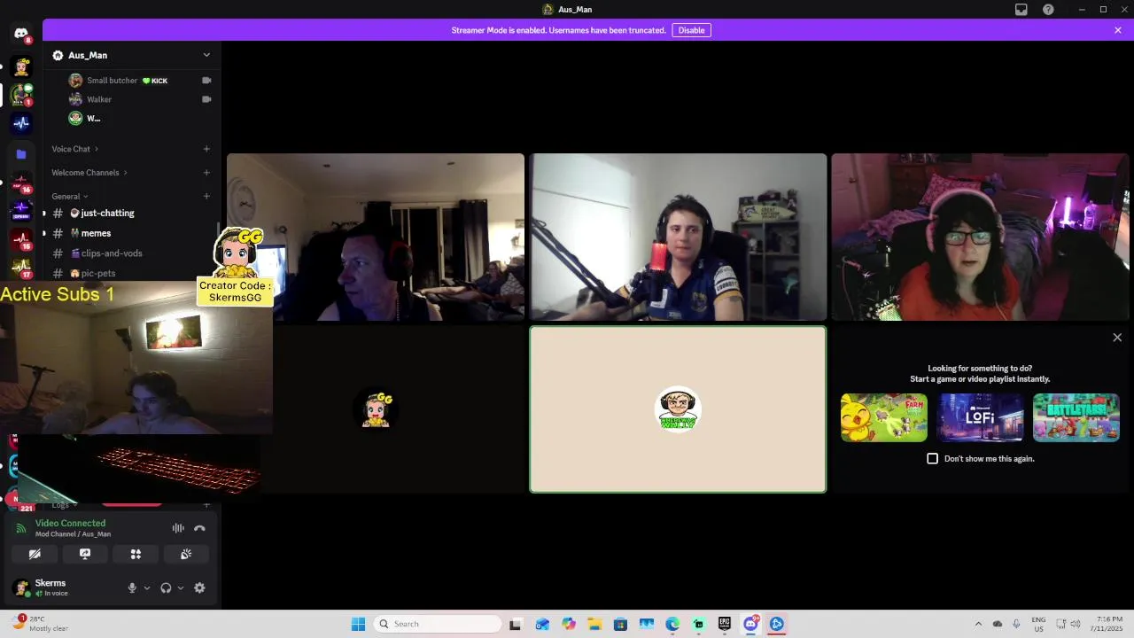Focus the man with red microphone video

pos(678,237)
